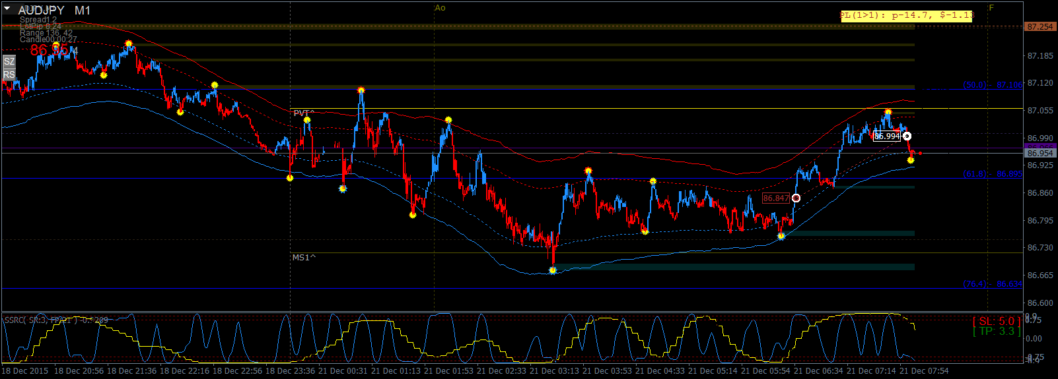
Task: Click the SZ button
Action: coord(9,61)
